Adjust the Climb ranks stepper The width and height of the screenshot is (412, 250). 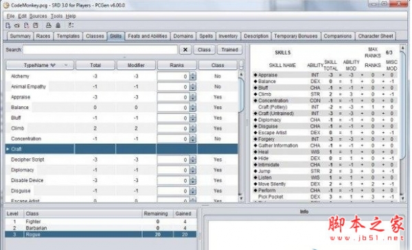click(193, 128)
